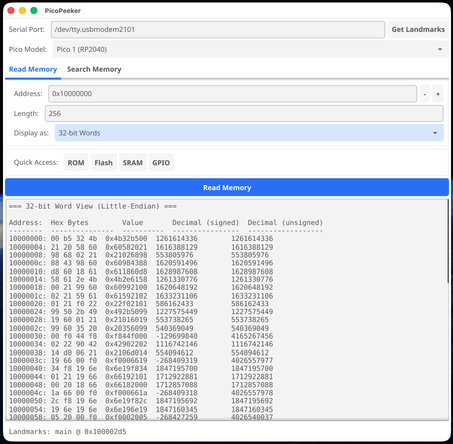
Task: Click the Decimal (signed) column header
Action: [x=206, y=222]
